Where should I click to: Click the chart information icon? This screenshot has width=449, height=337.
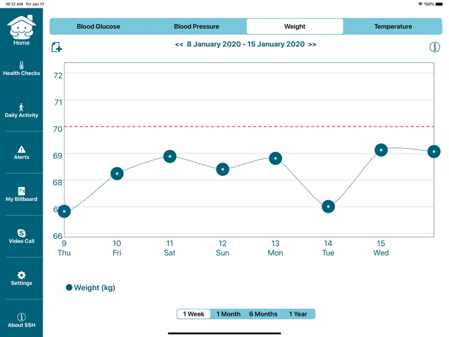tap(435, 47)
